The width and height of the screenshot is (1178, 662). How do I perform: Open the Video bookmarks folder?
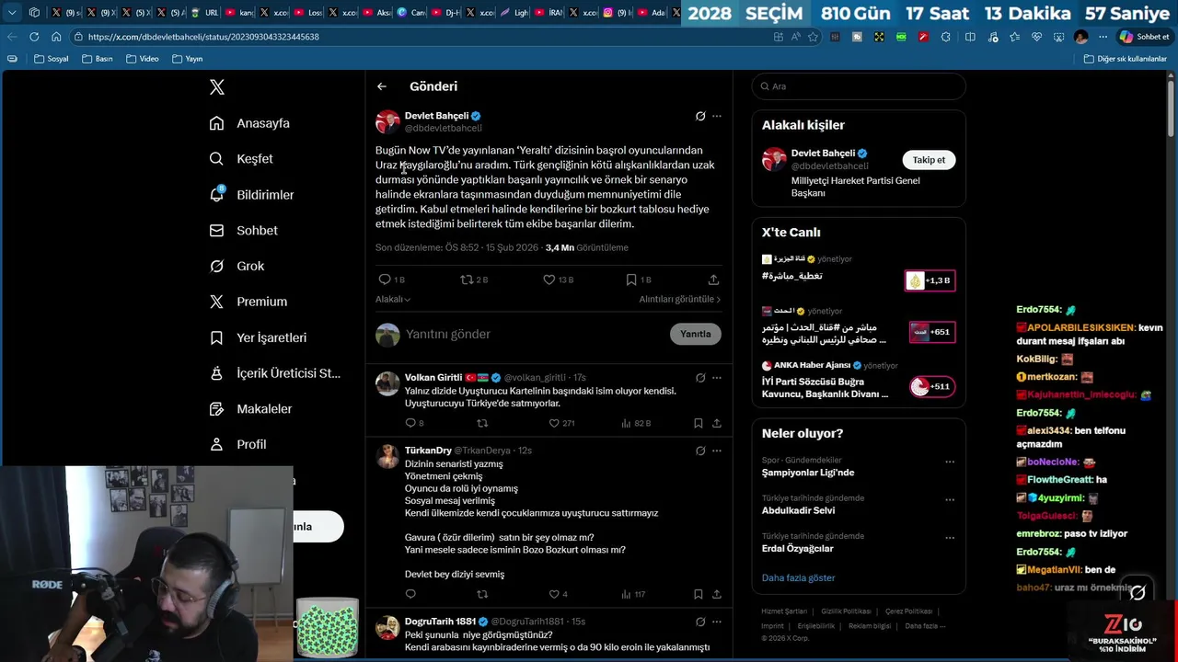[142, 59]
